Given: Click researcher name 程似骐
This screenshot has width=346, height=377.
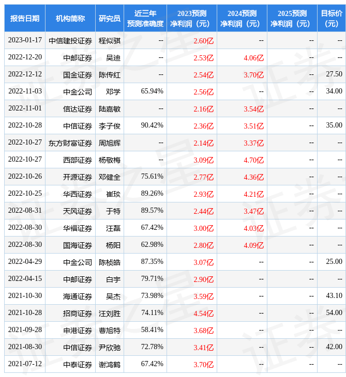Looking at the screenshot, I should coord(110,41).
